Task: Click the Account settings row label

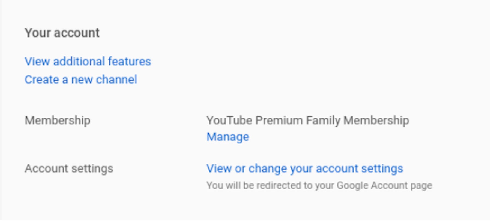Action: pyautogui.click(x=69, y=168)
